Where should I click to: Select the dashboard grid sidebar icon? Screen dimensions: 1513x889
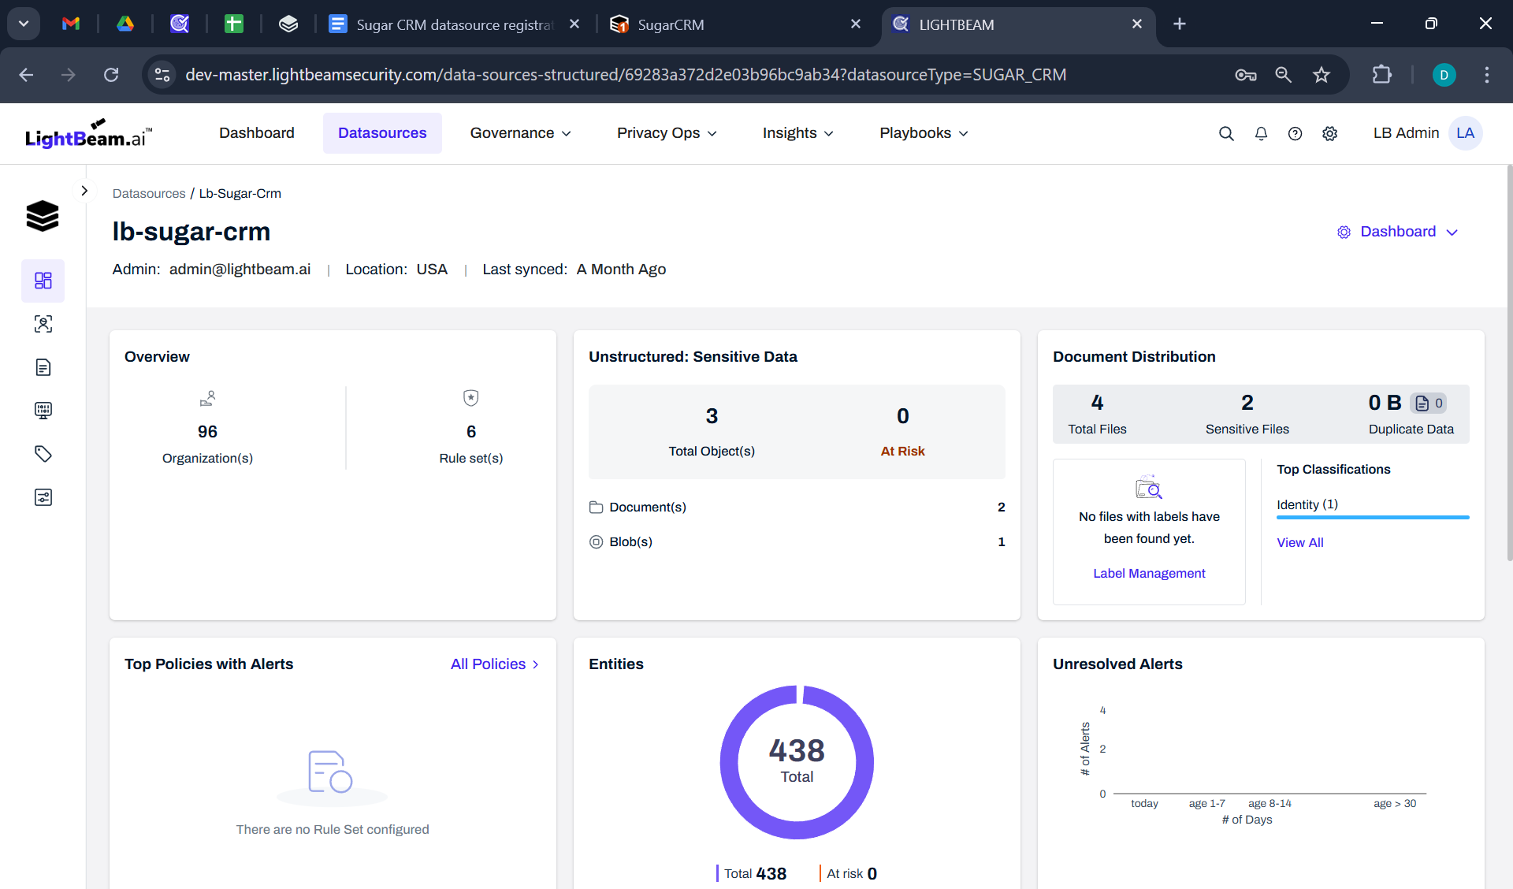pyautogui.click(x=43, y=281)
